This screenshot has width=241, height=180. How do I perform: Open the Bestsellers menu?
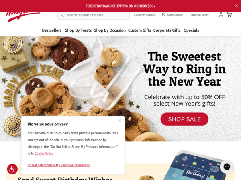(52, 30)
